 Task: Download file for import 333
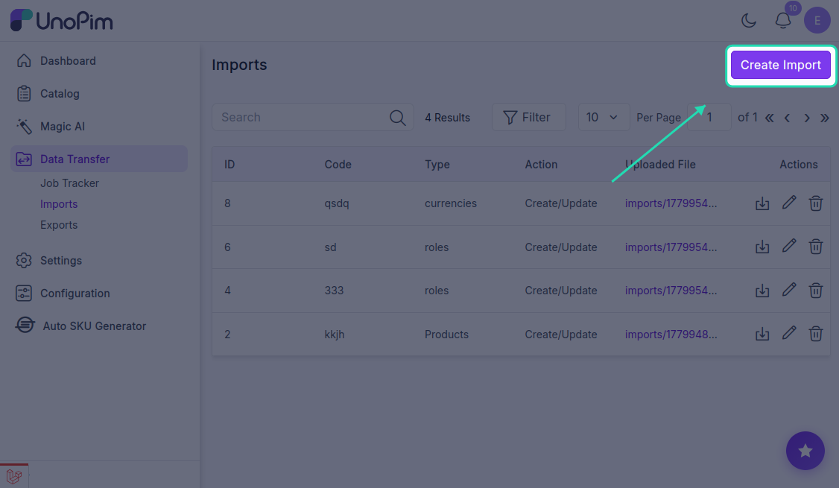pos(762,291)
